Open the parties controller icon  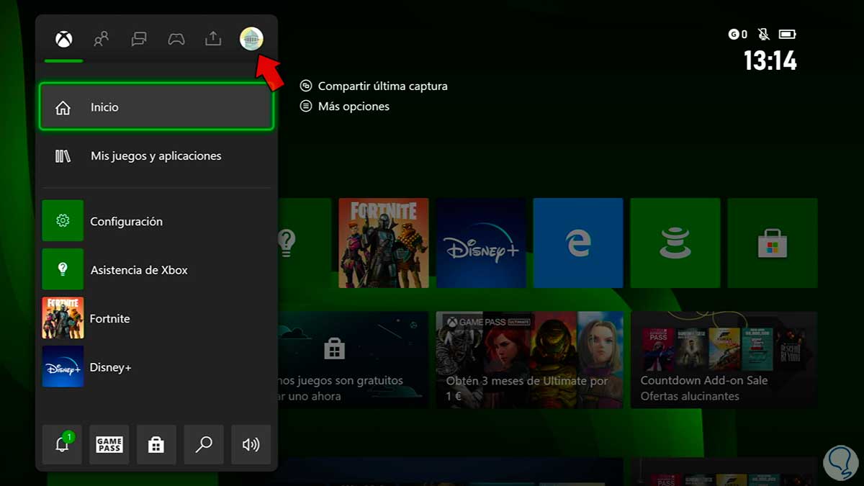pos(176,39)
